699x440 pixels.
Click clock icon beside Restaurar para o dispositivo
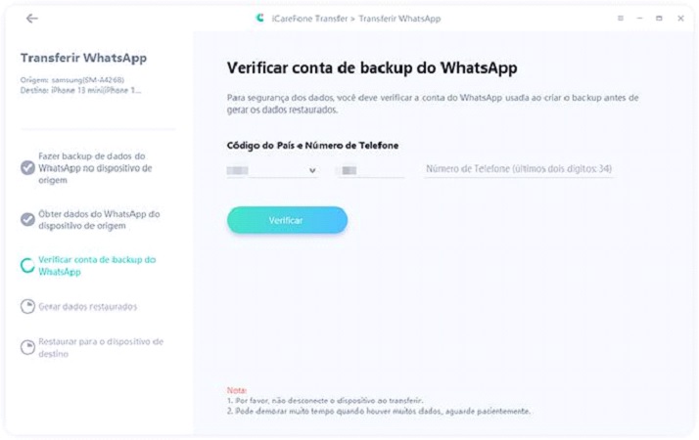(x=27, y=347)
